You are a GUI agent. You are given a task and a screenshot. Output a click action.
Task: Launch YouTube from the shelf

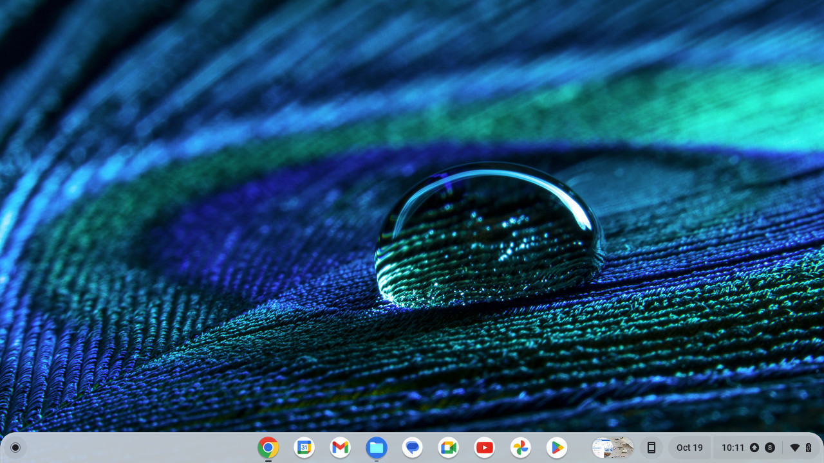click(485, 448)
